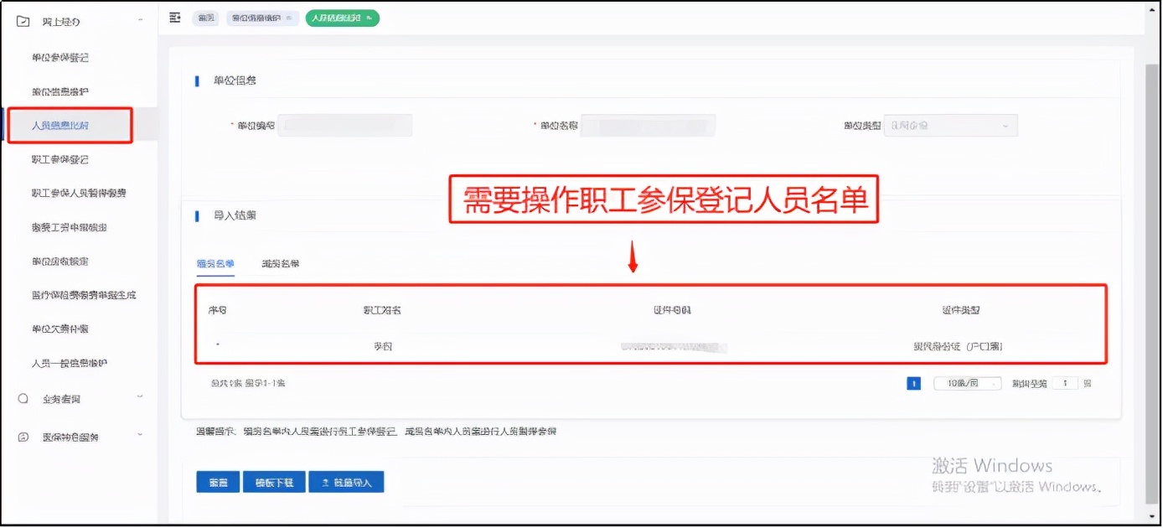This screenshot has width=1163, height=528.
Task: Click page 1 in the pagination bar
Action: 913,382
